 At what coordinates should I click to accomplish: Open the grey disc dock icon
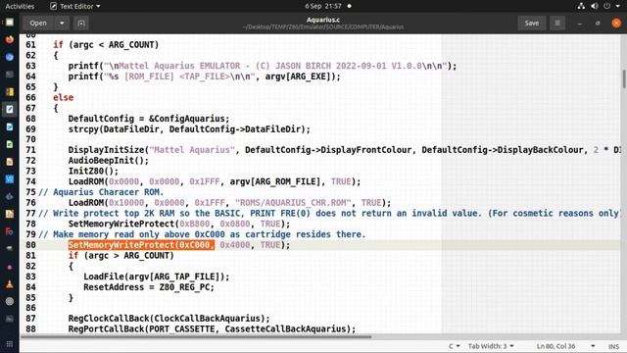(x=10, y=301)
